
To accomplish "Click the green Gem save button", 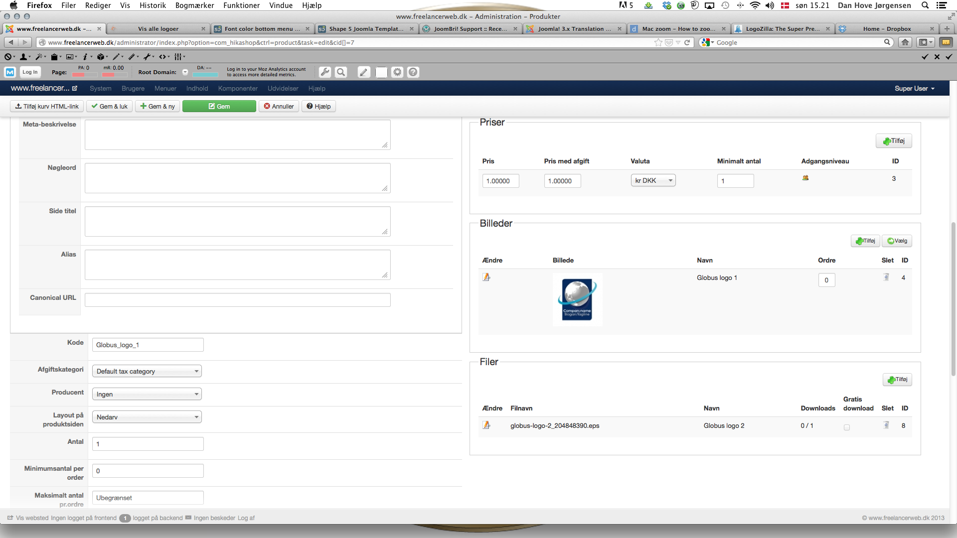I will (219, 106).
